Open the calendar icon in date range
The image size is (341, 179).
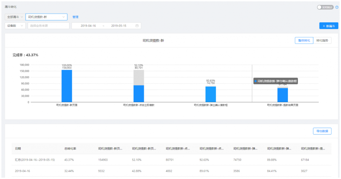pyautogui.click(x=137, y=26)
